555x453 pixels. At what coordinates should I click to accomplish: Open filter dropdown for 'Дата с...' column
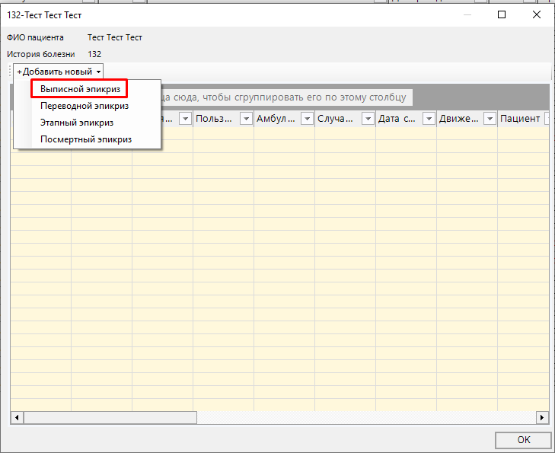[x=429, y=119]
